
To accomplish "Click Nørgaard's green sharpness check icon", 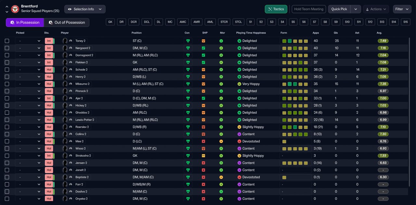I will tap(203, 48).
